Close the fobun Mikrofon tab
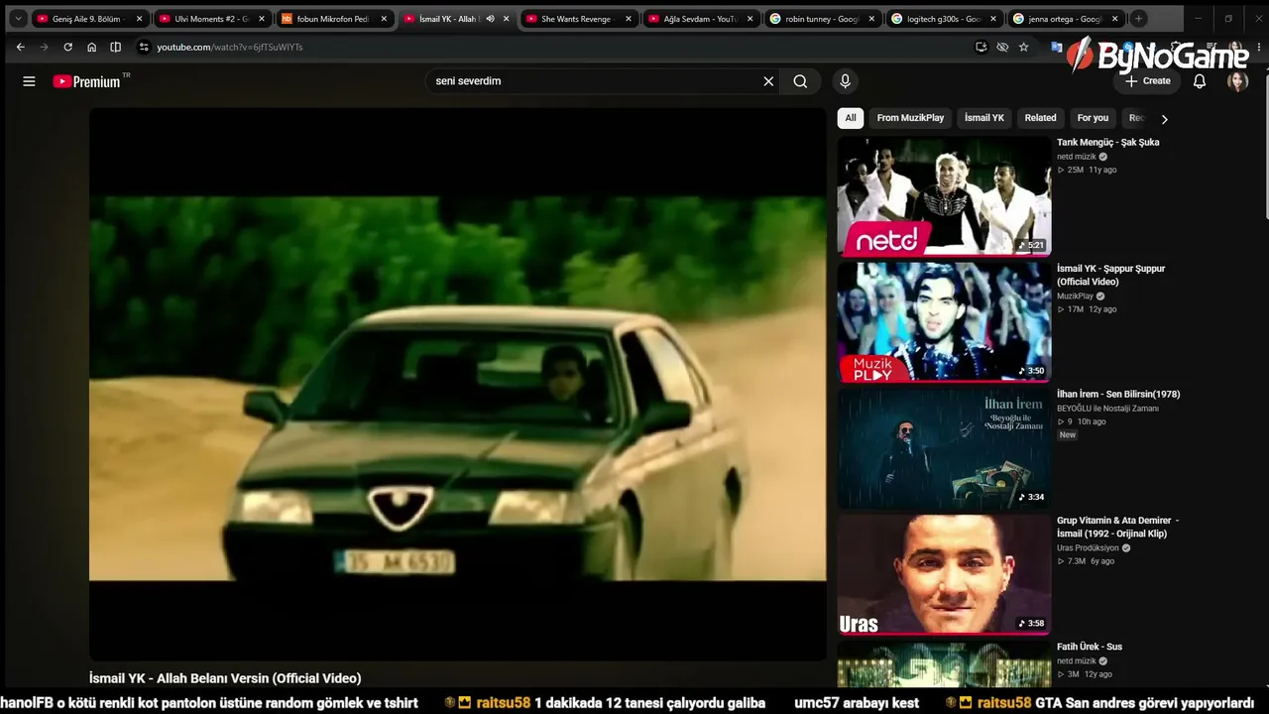This screenshot has height=714, width=1269. [384, 19]
